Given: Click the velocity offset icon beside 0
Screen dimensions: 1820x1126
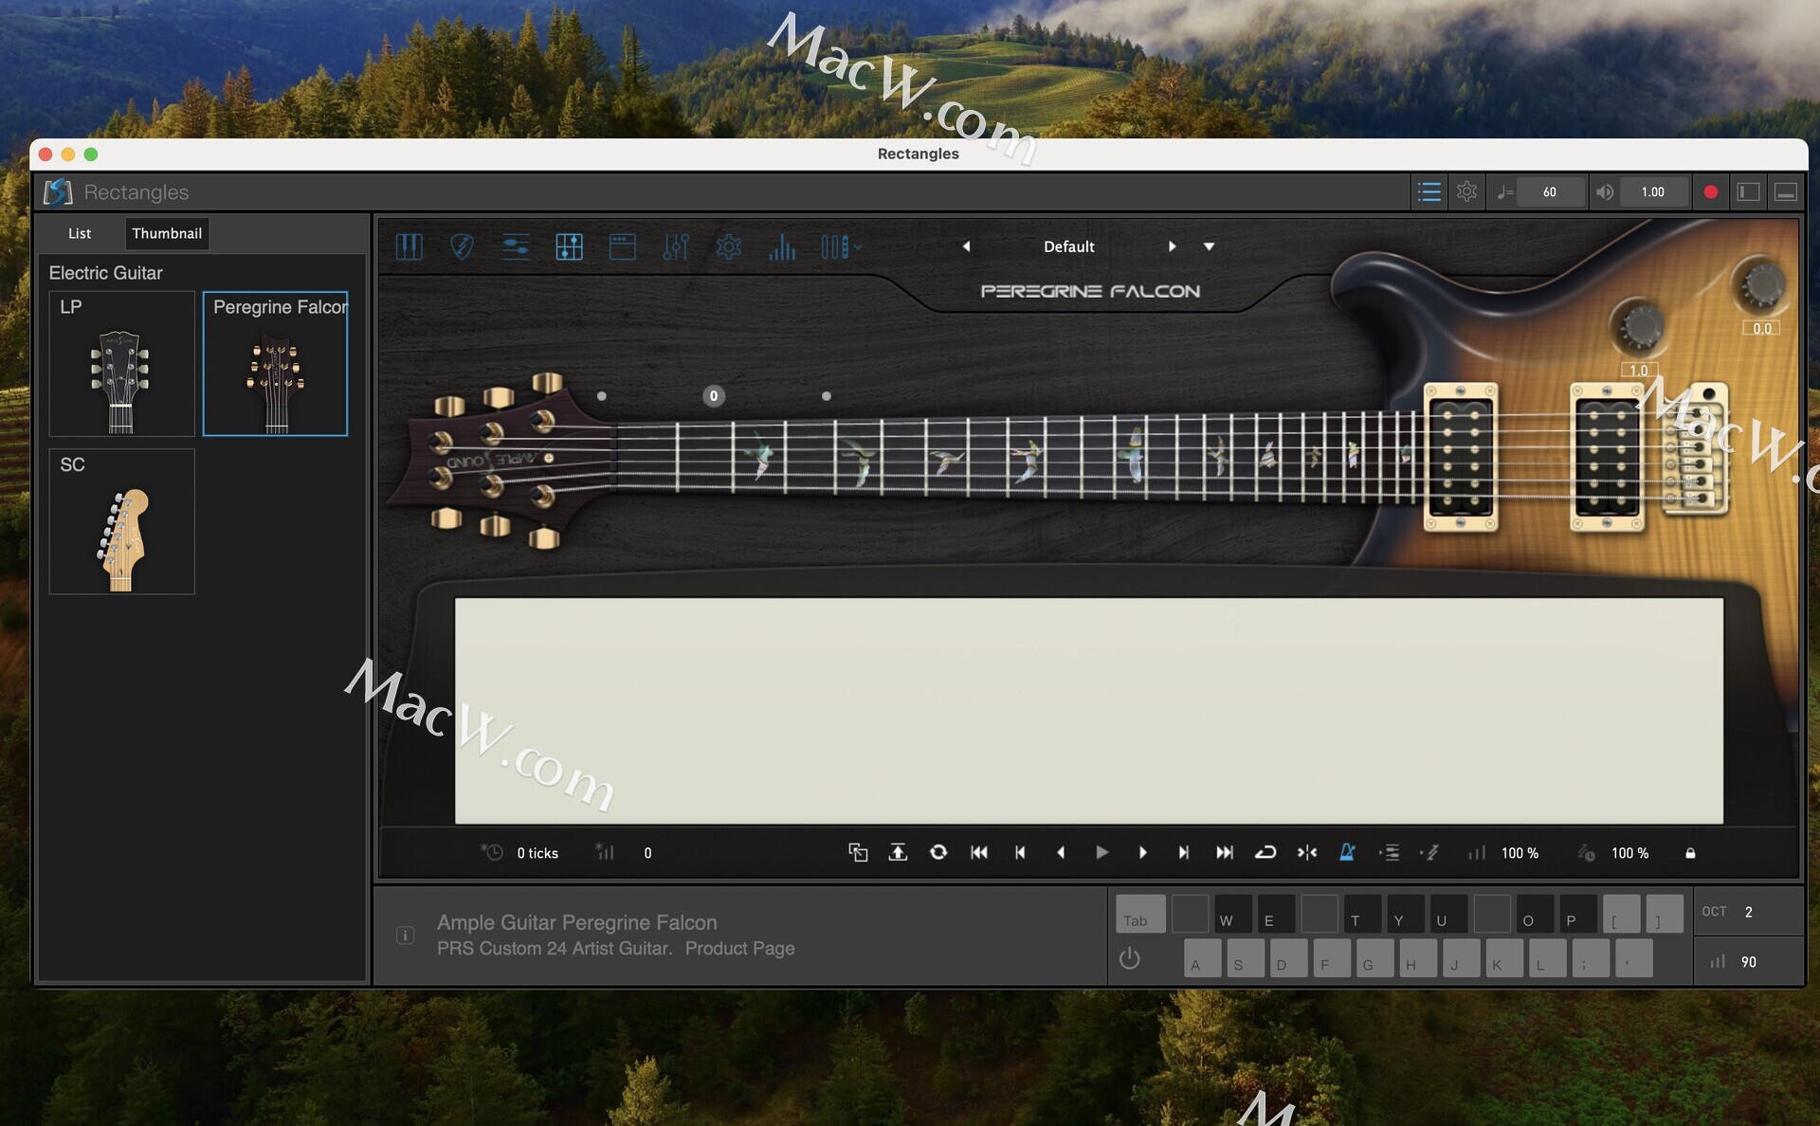Looking at the screenshot, I should coord(605,852).
